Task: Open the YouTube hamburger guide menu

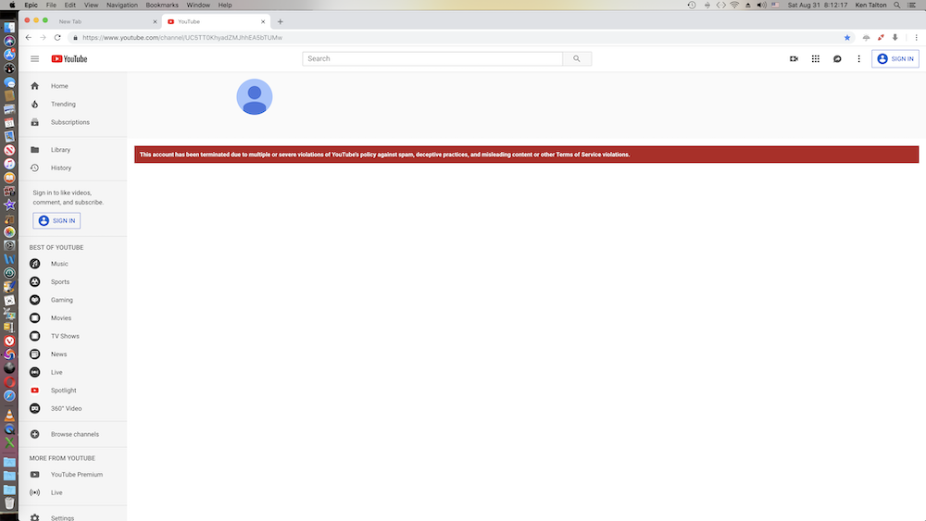Action: tap(34, 58)
